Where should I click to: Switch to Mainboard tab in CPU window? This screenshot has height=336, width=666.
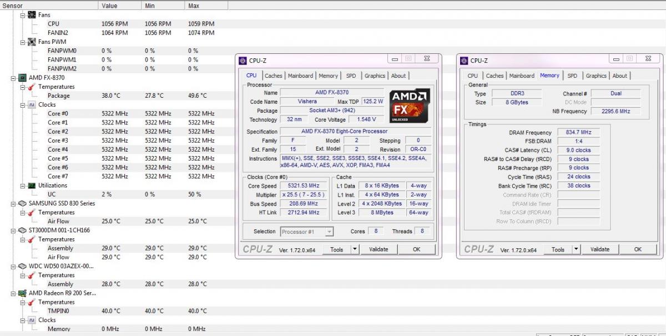[x=300, y=76]
